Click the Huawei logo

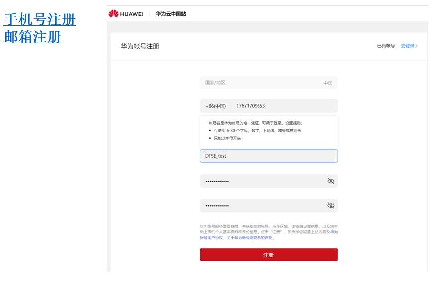(126, 14)
